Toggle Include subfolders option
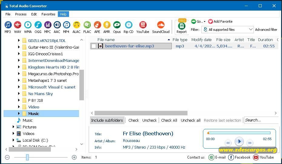The height and width of the screenshot is (164, 282). [107, 120]
